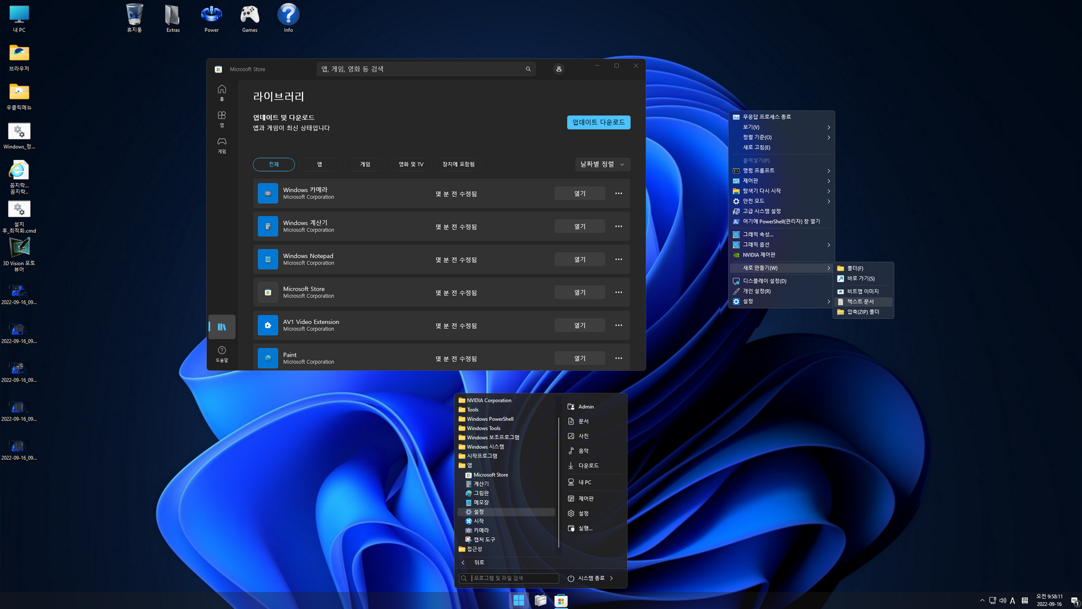This screenshot has height=609, width=1082.
Task: Select the Games desktop icon
Action: (x=250, y=18)
